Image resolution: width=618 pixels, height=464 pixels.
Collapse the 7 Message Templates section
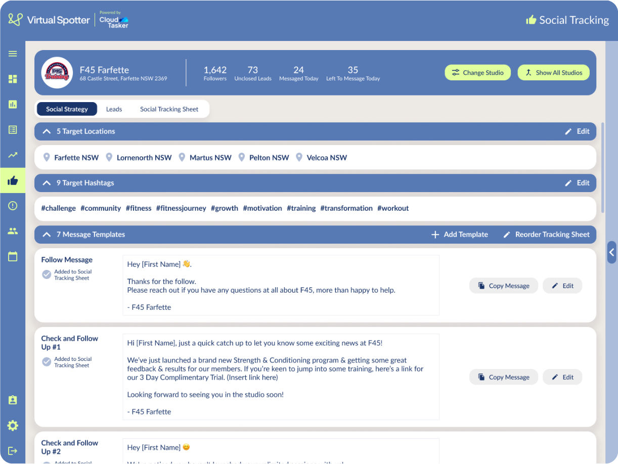click(x=47, y=235)
